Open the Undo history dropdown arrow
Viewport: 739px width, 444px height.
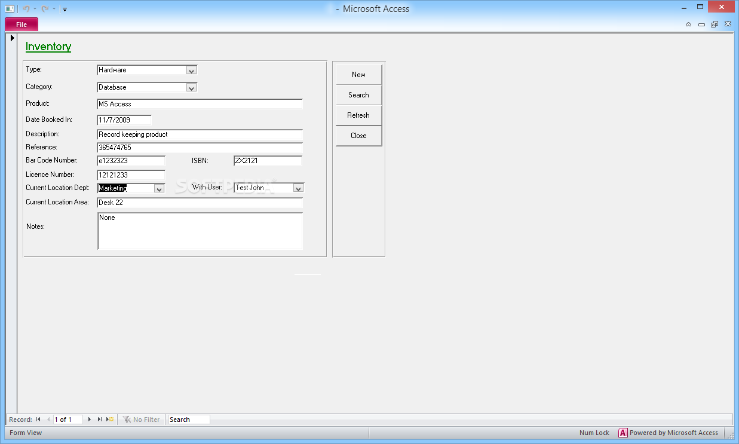[x=35, y=9]
